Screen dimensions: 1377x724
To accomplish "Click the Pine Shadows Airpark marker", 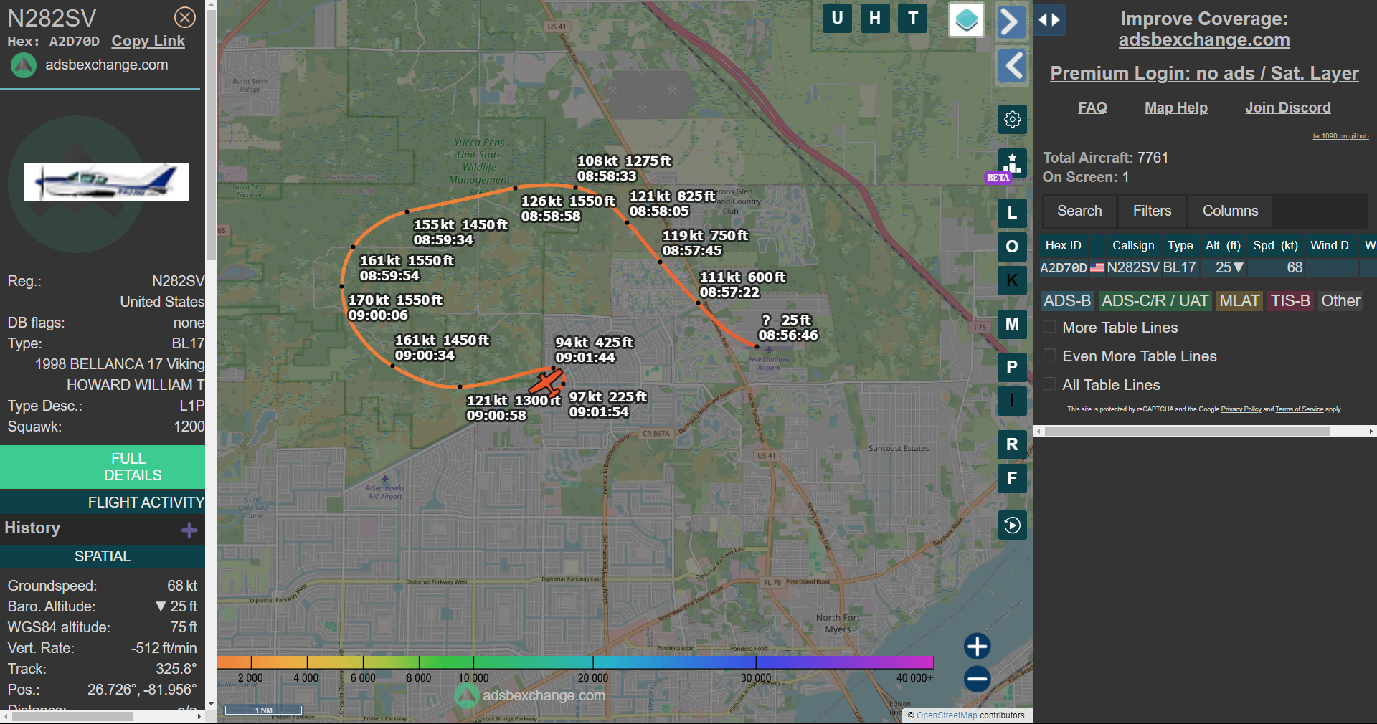I will click(768, 351).
